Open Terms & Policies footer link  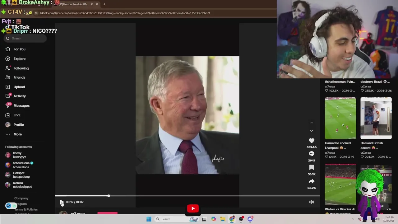coord(26,209)
